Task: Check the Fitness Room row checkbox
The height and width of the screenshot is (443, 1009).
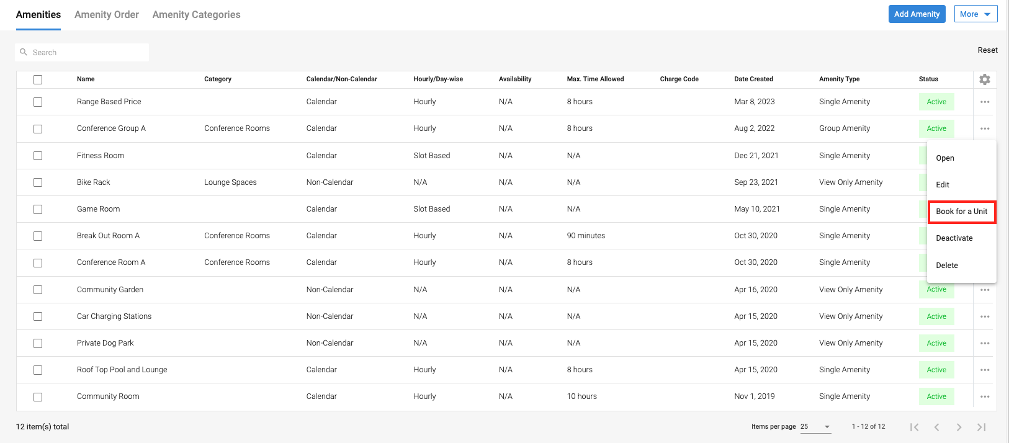Action: coord(38,156)
